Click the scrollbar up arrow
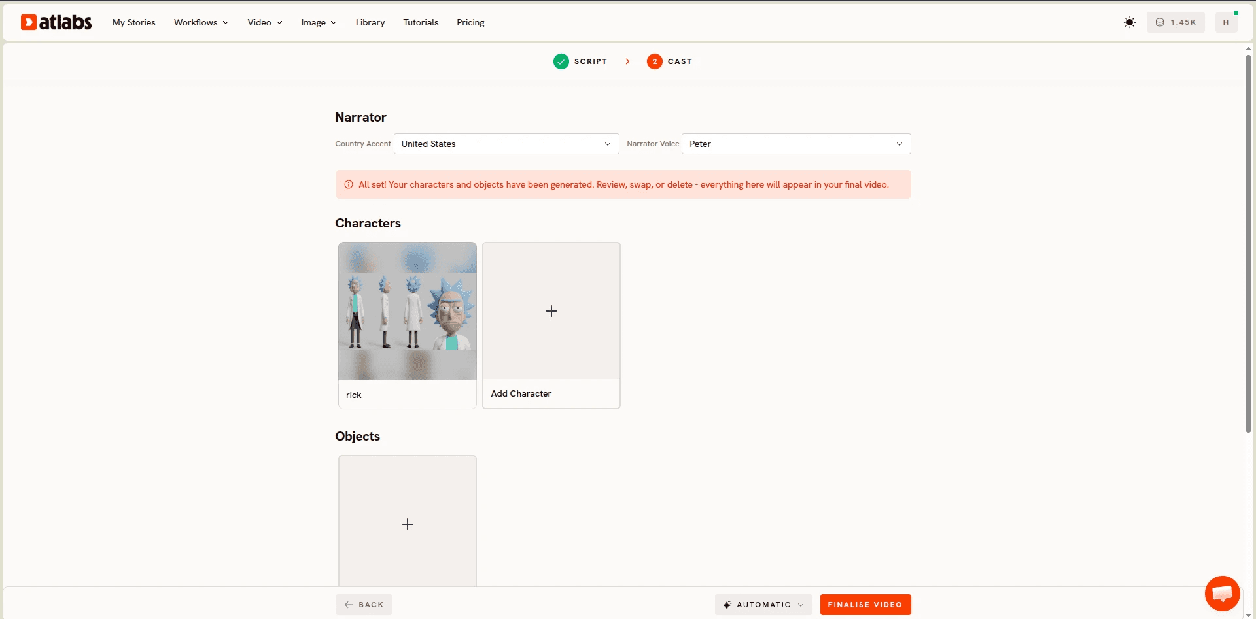Viewport: 1256px width, 619px height. click(x=1248, y=48)
